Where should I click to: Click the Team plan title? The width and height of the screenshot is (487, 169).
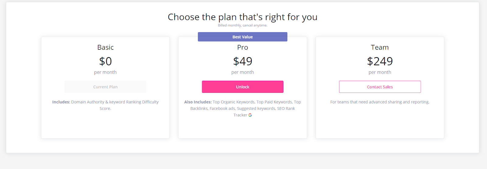pos(380,47)
